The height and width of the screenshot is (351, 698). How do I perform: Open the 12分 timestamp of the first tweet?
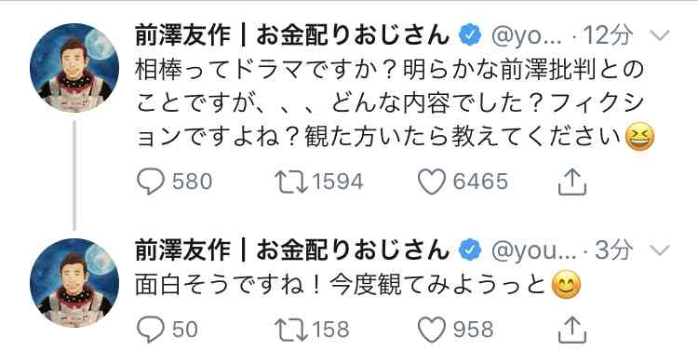(608, 34)
